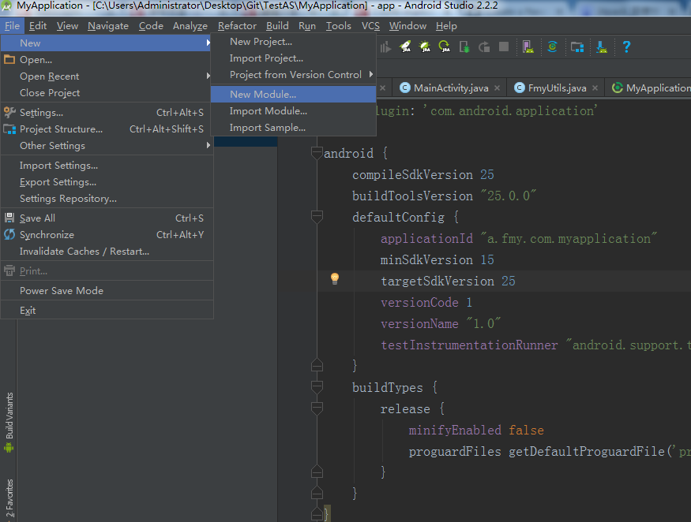Debug app with JRebel bug icon
This screenshot has width=691, height=522.
pos(425,47)
